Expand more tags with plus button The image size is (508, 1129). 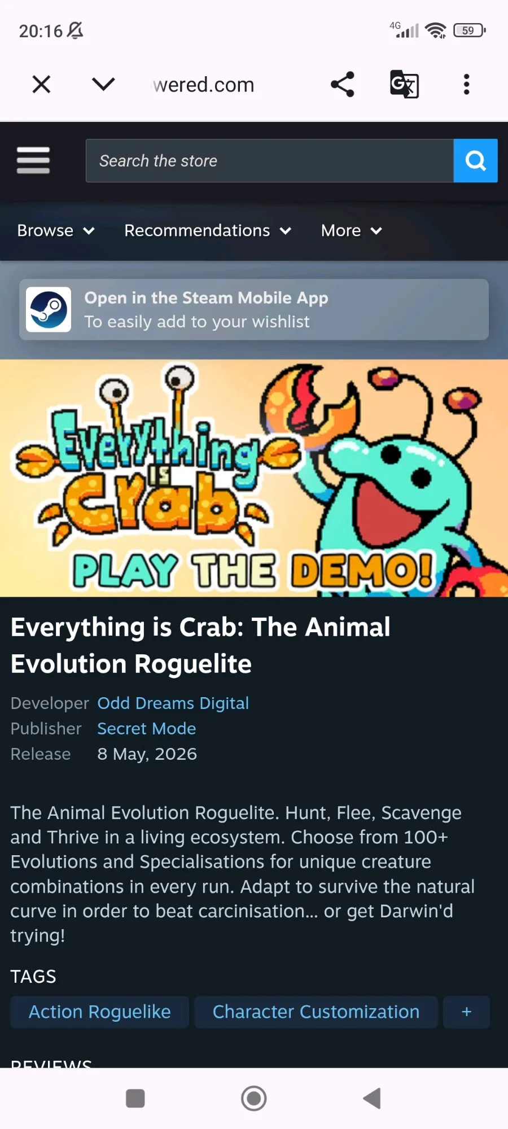(467, 1012)
